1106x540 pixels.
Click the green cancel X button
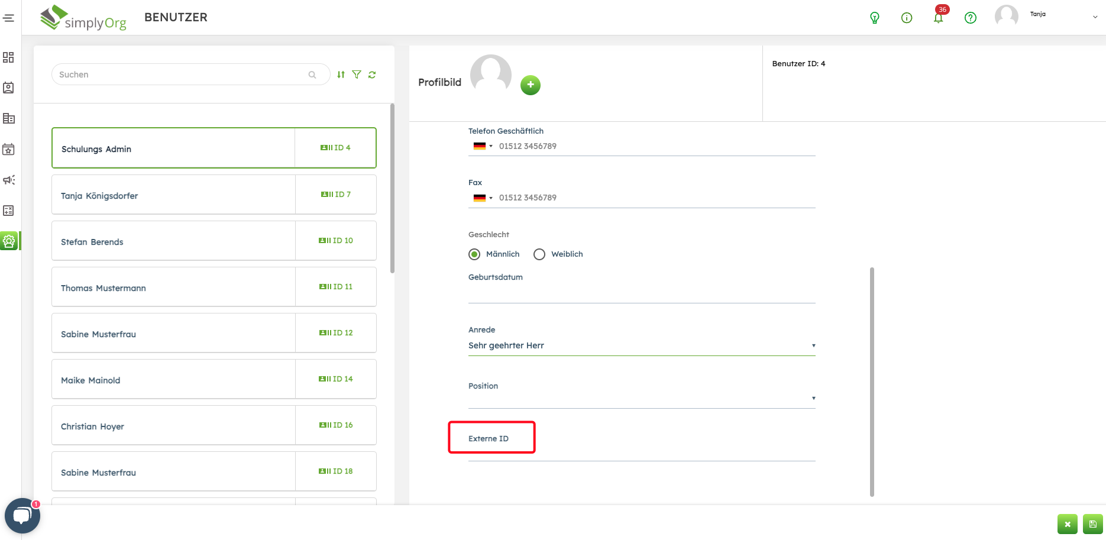coord(1067,524)
